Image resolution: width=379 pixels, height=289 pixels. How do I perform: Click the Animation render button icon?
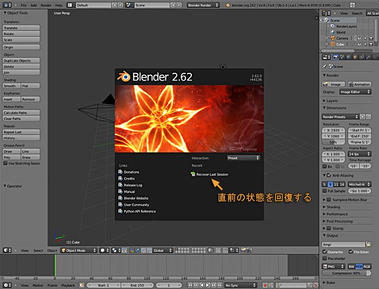click(x=351, y=84)
